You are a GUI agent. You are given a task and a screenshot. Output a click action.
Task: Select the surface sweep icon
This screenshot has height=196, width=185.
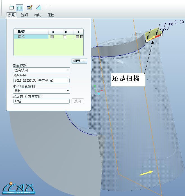[x=20, y=8]
